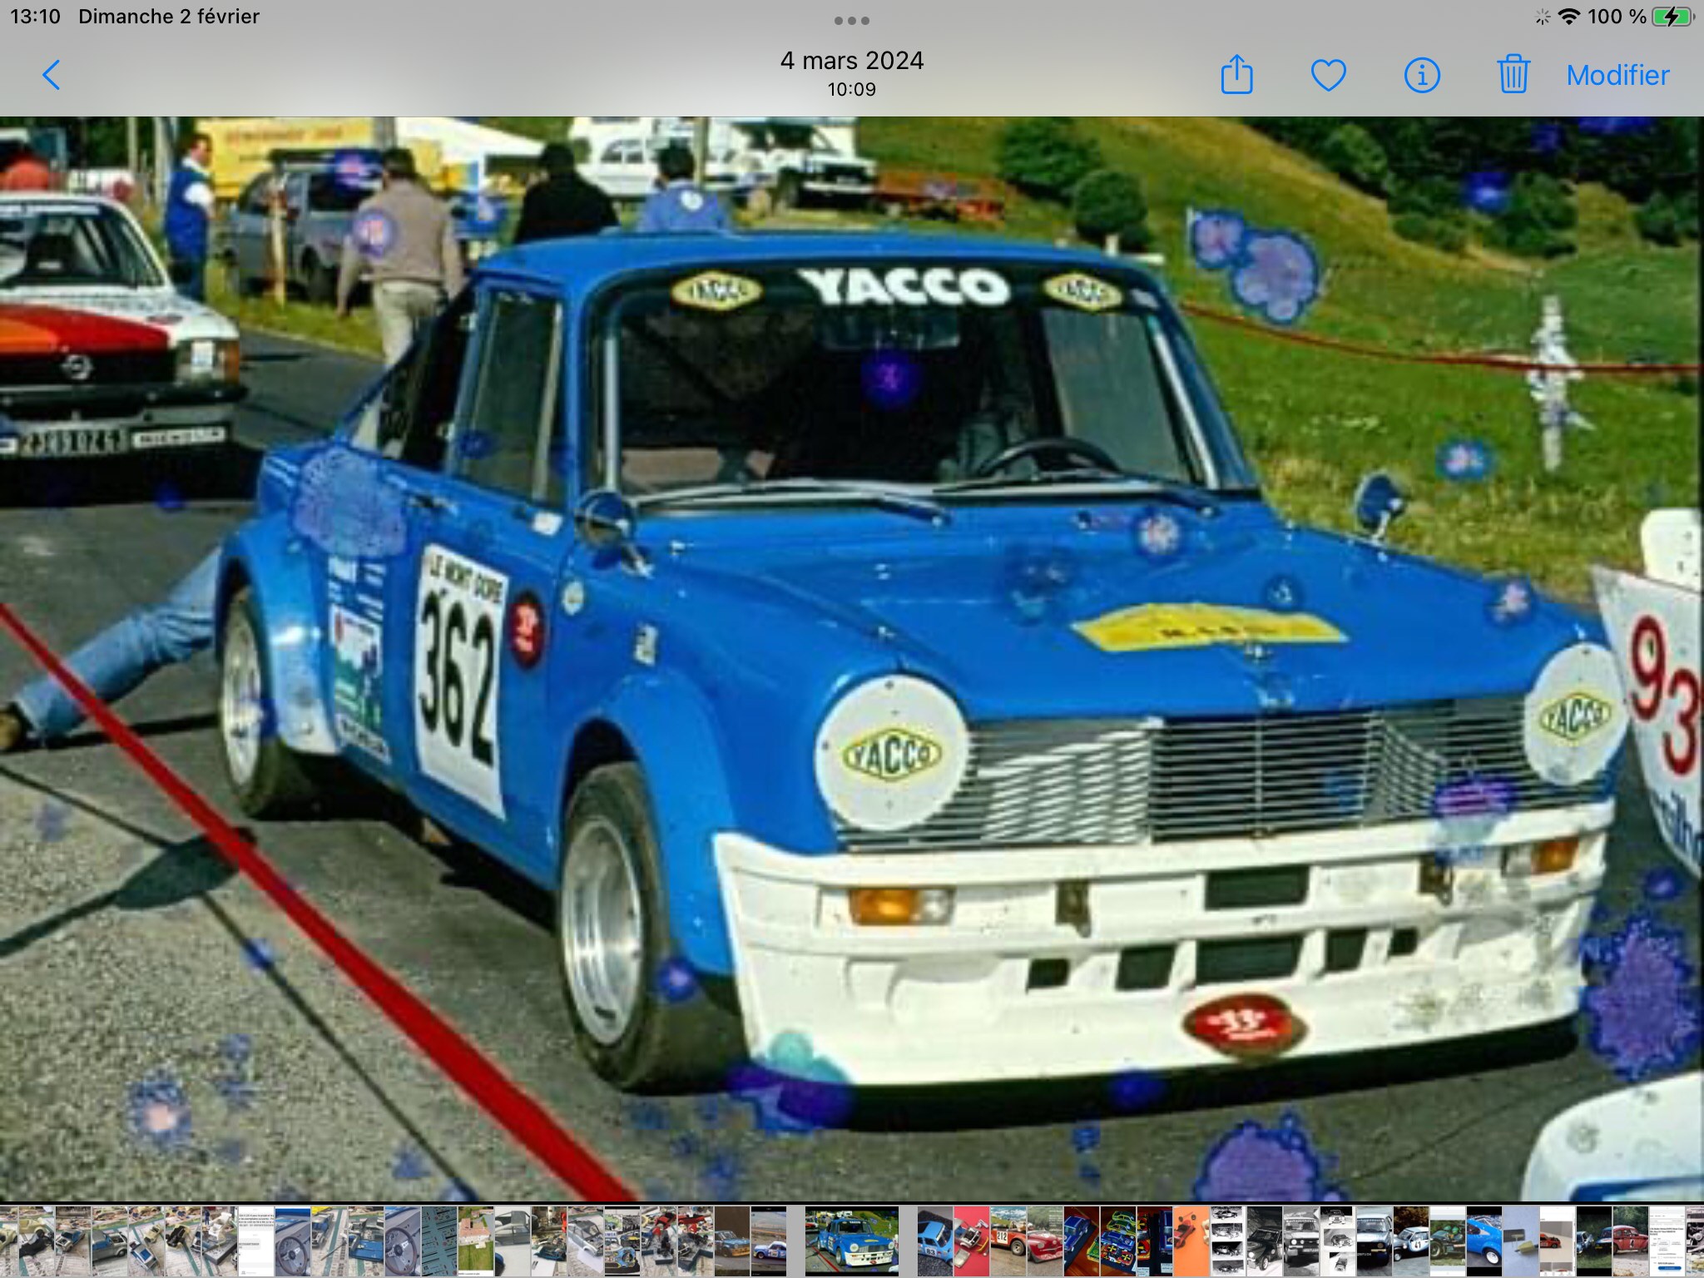This screenshot has height=1278, width=1704.
Task: Open the aerial house and lawn thumbnail
Action: point(476,1241)
